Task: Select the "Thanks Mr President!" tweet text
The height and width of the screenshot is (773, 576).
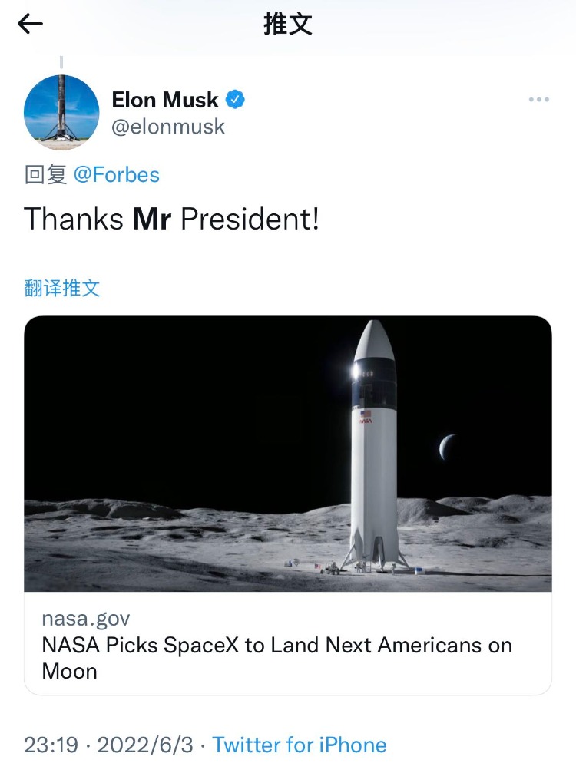Action: tap(171, 220)
